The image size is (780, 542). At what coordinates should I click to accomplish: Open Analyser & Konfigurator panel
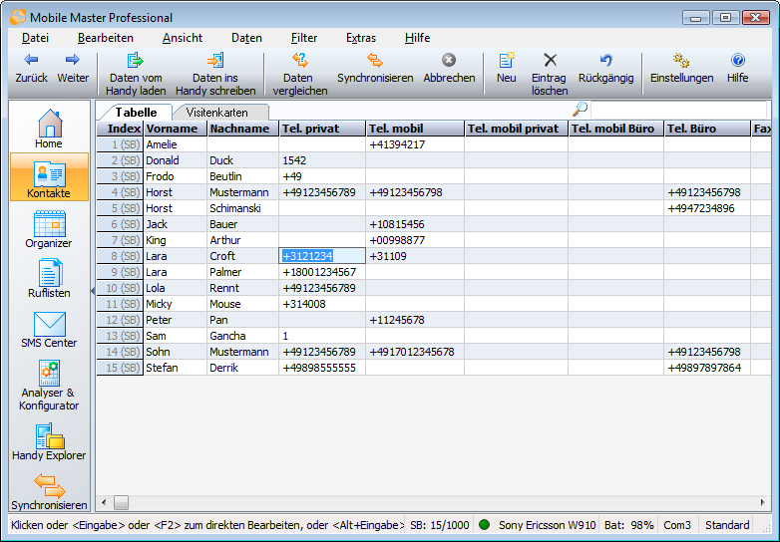tap(49, 385)
